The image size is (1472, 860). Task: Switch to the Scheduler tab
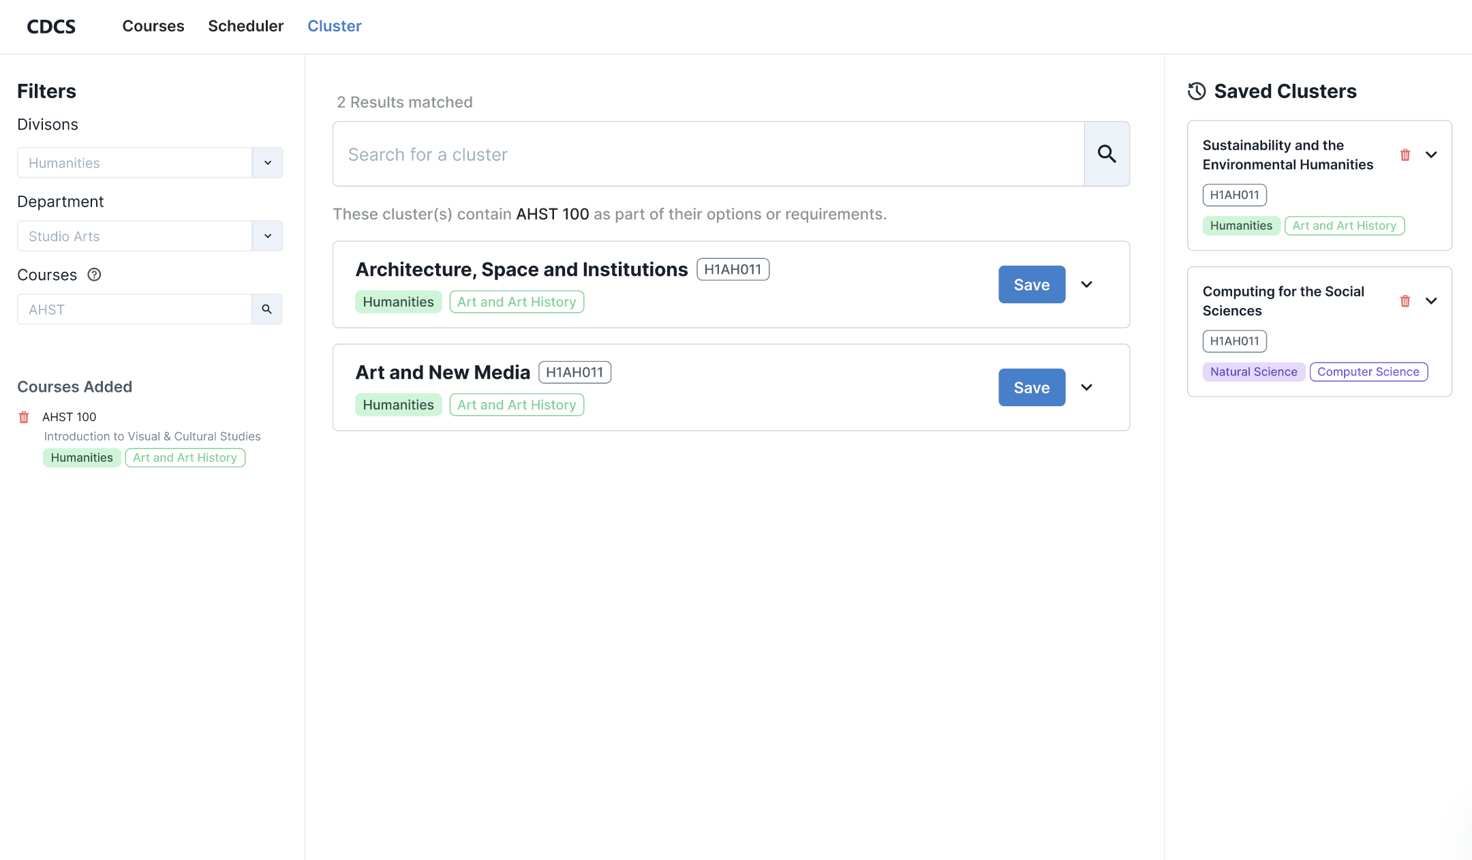click(x=245, y=26)
